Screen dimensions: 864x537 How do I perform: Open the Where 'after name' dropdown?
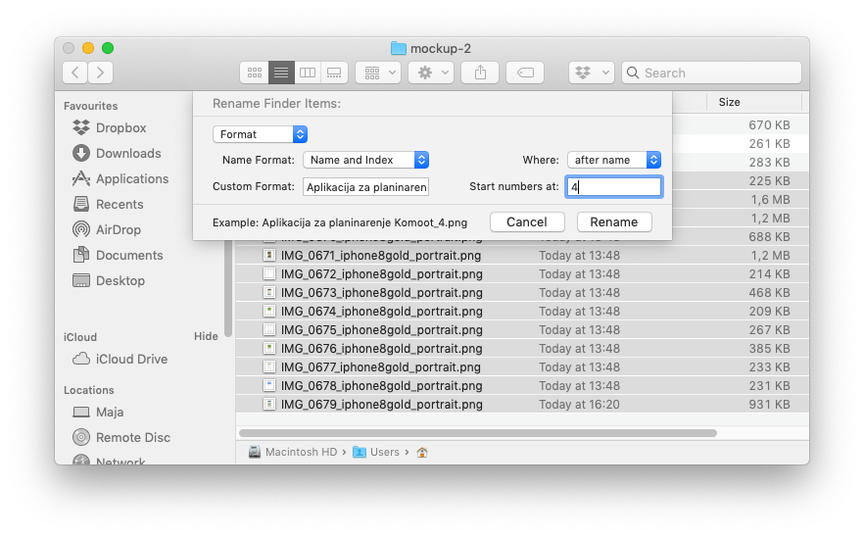coord(614,160)
